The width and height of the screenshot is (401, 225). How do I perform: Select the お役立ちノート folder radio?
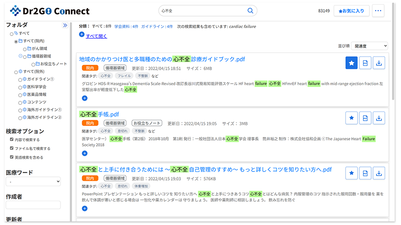pos(33,64)
